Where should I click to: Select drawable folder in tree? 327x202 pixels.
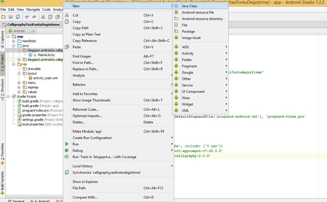click(x=34, y=69)
